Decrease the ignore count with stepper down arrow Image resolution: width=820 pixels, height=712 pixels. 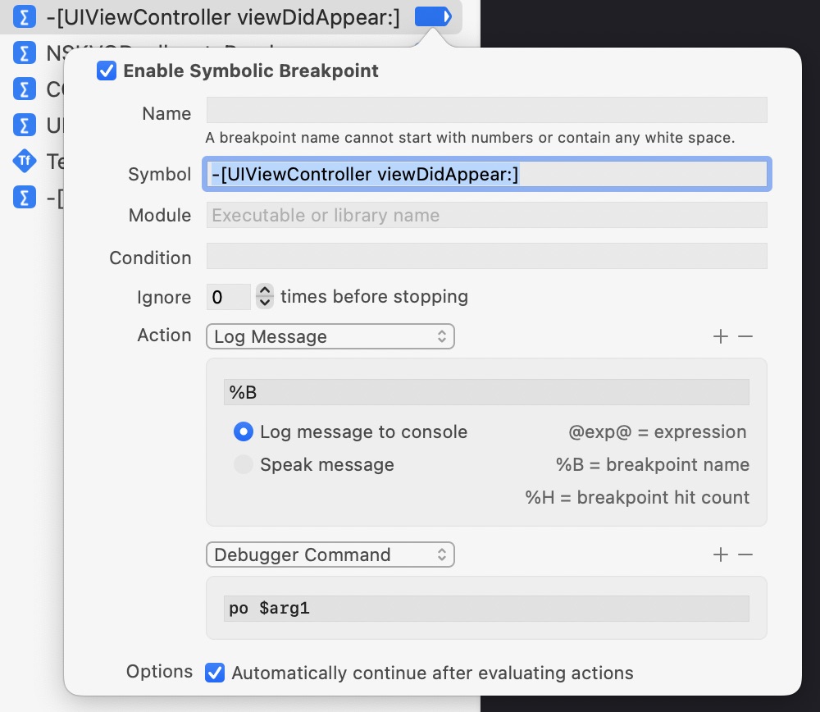click(x=265, y=303)
